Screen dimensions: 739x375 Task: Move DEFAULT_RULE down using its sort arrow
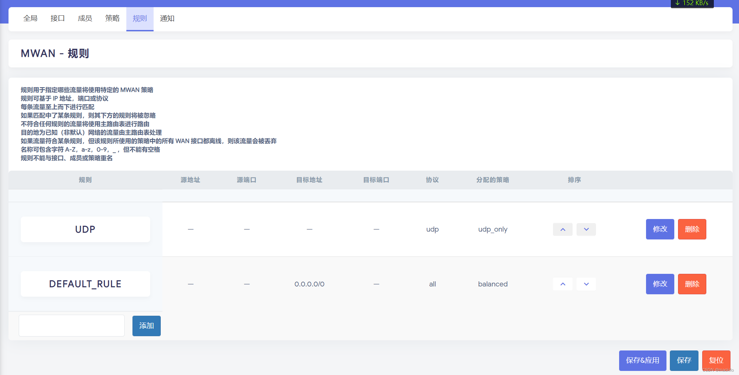click(x=586, y=284)
